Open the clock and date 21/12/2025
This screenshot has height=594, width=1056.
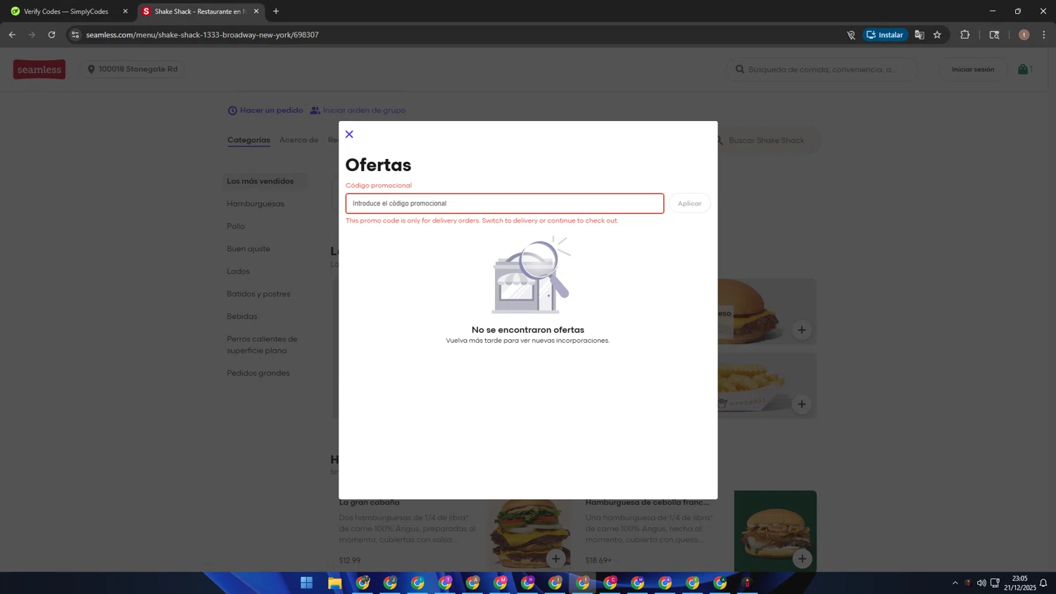[x=1019, y=583]
